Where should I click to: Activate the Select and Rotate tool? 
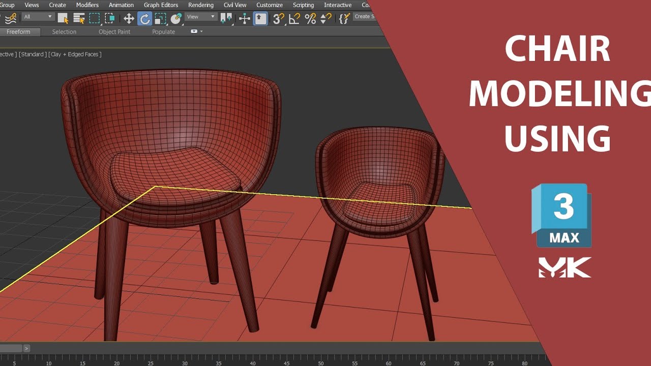[x=145, y=19]
